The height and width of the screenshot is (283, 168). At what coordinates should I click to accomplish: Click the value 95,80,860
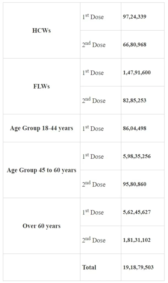134,184
